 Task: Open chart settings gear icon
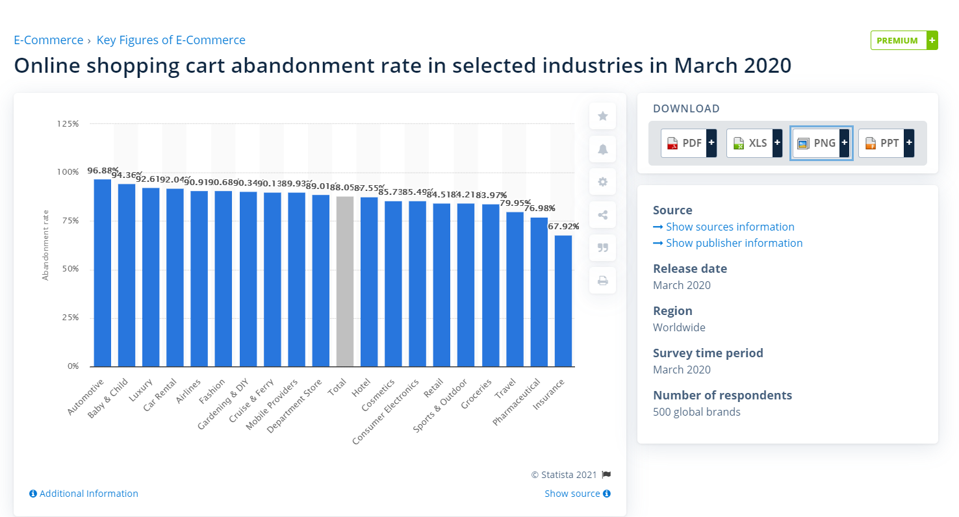tap(602, 182)
